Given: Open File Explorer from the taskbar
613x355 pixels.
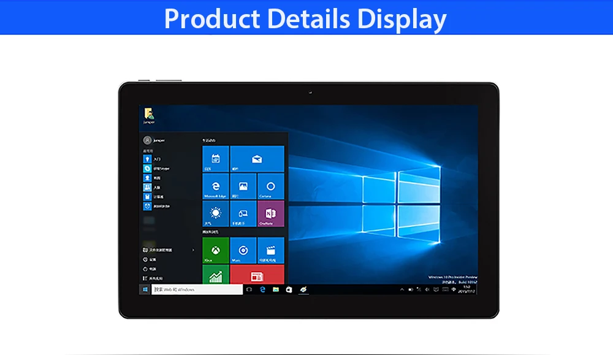Looking at the screenshot, I should tap(276, 289).
